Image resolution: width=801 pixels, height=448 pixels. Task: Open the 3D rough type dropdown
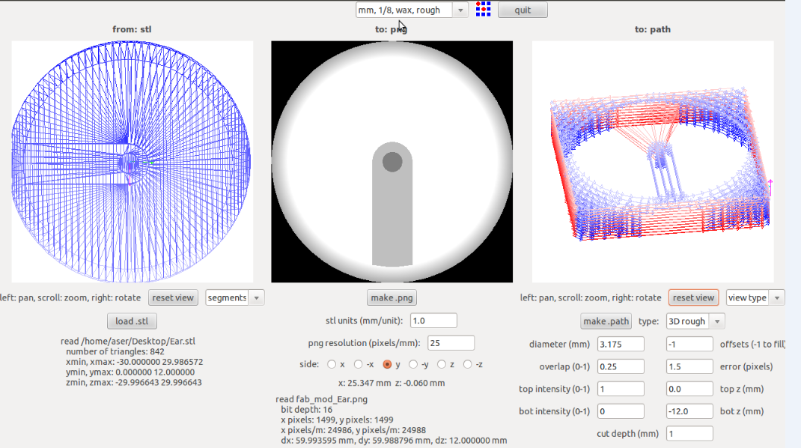[x=695, y=321]
